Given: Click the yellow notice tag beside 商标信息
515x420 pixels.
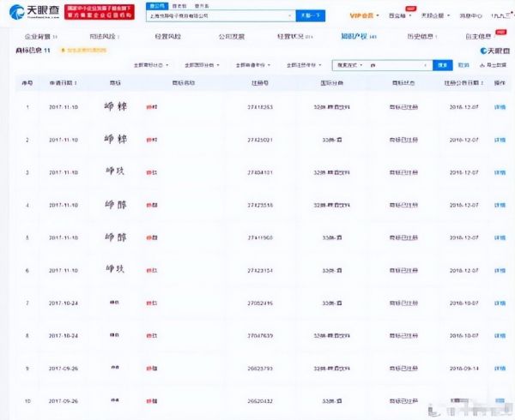Looking at the screenshot, I should coord(83,51).
